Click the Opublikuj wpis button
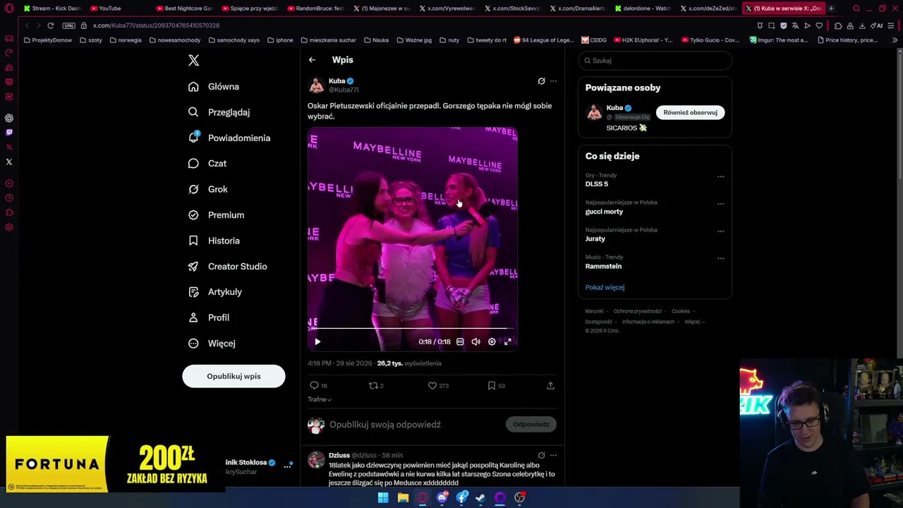This screenshot has height=508, width=903. (x=234, y=376)
